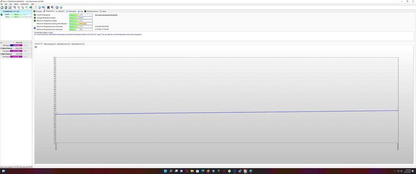Select the Daily Minimum (°C) graph tab

point(78,44)
